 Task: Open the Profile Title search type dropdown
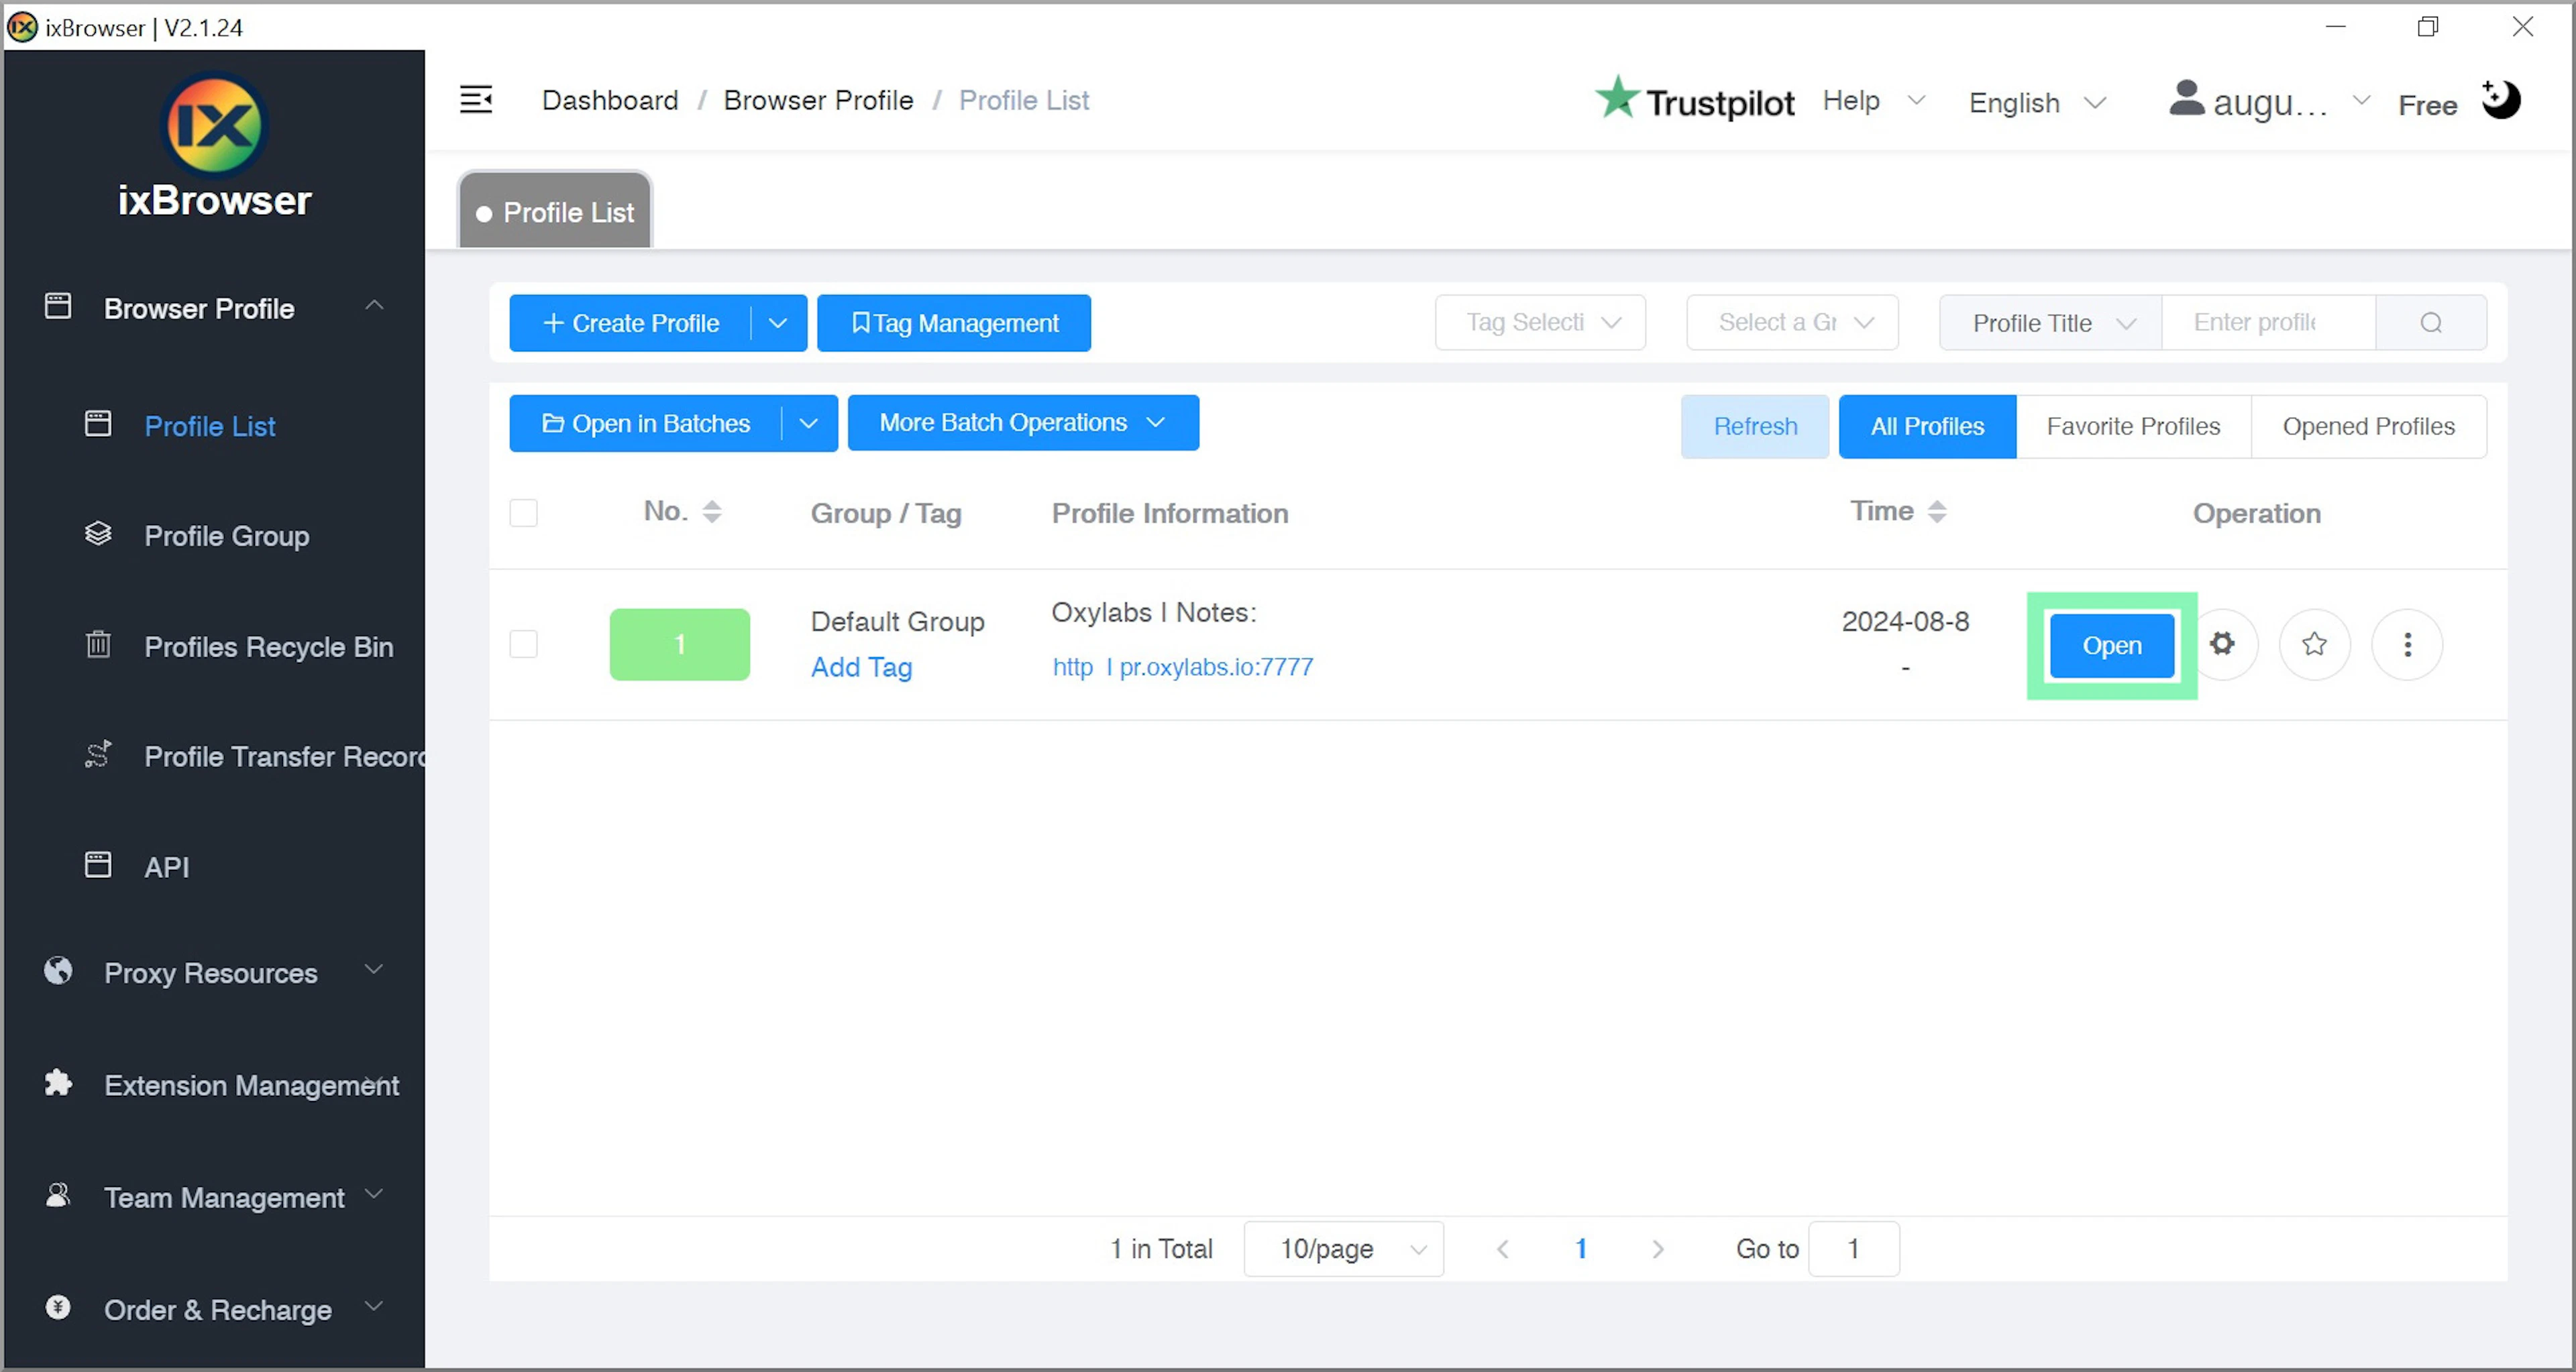coord(2050,323)
